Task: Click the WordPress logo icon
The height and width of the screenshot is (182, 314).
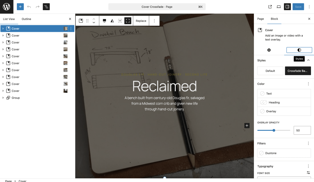Action: coord(6,7)
